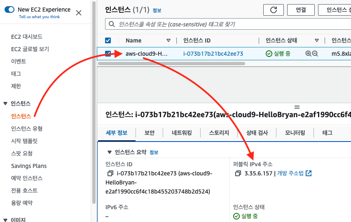Click the sidebar vertical scrollbar
Screen dimensions: 351x222
click(94, 102)
